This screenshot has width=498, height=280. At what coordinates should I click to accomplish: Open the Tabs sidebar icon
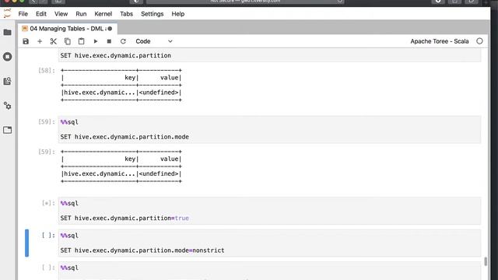pyautogui.click(x=7, y=130)
